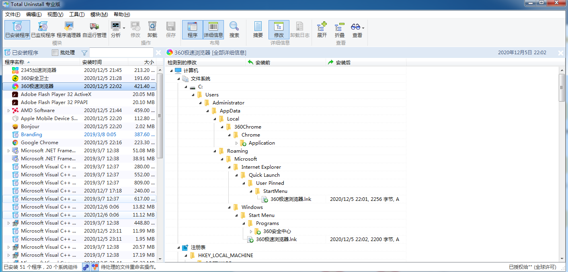
Task: Expand the Microsoft .NET Frame 51.08 MB row
Action: pyautogui.click(x=8, y=151)
